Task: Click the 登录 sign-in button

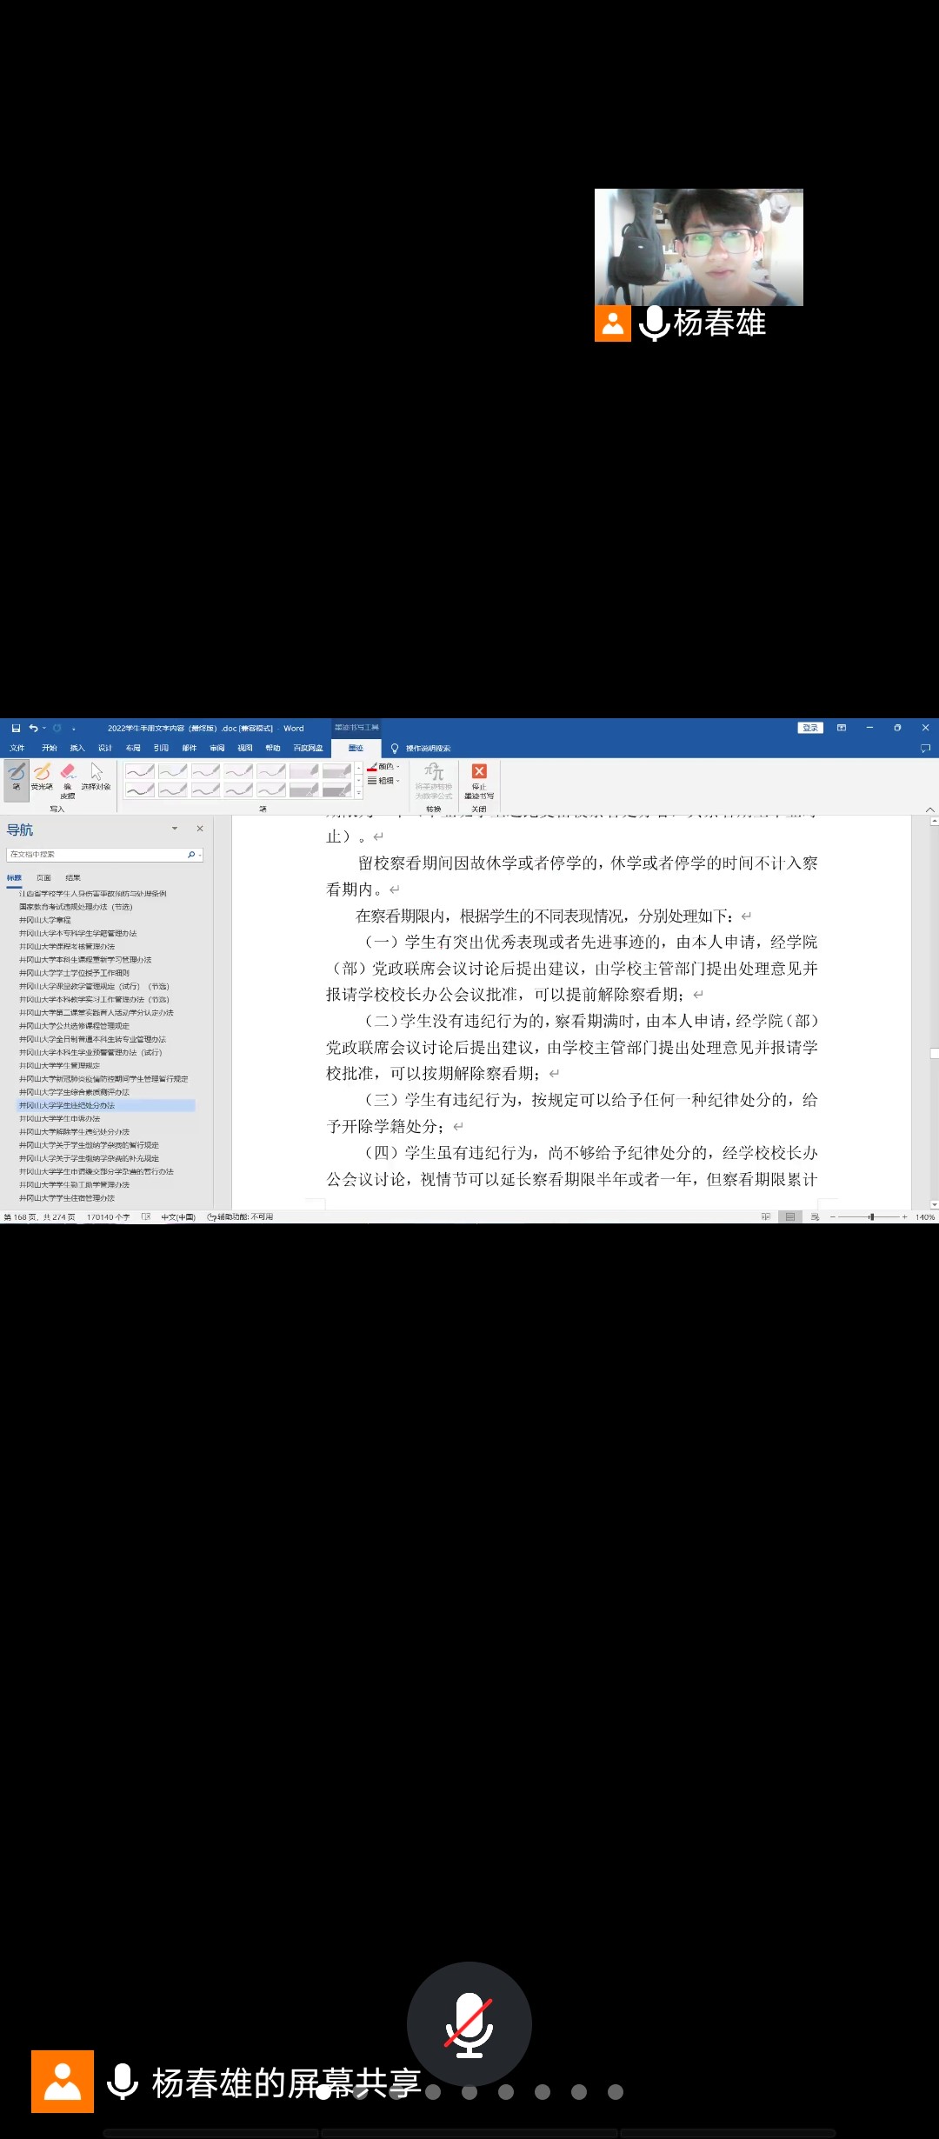Action: click(x=810, y=728)
